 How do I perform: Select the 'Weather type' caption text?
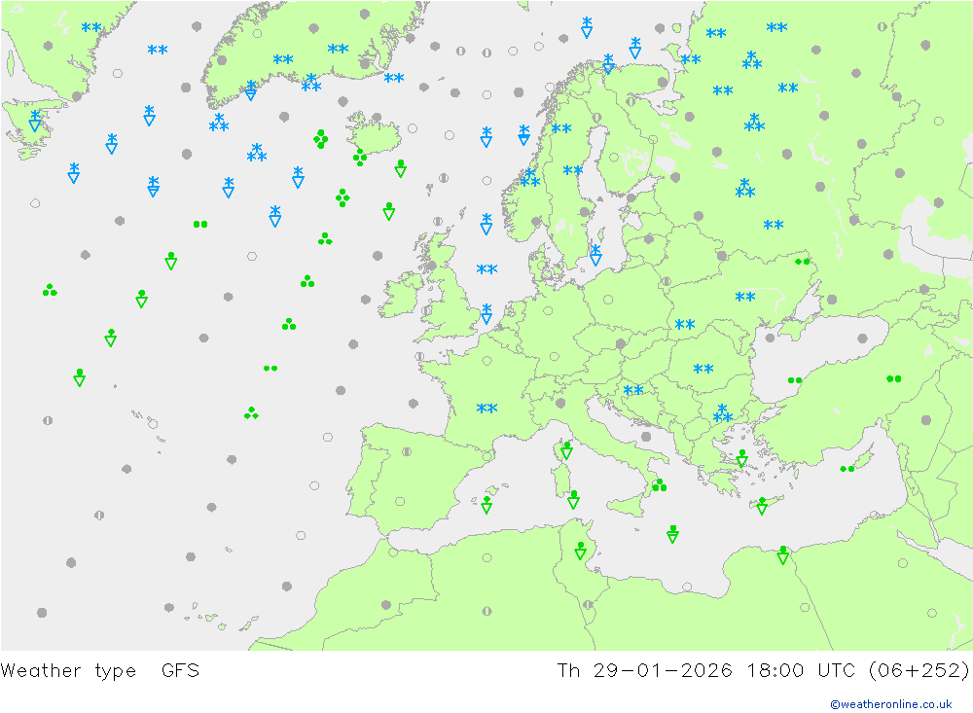(68, 671)
